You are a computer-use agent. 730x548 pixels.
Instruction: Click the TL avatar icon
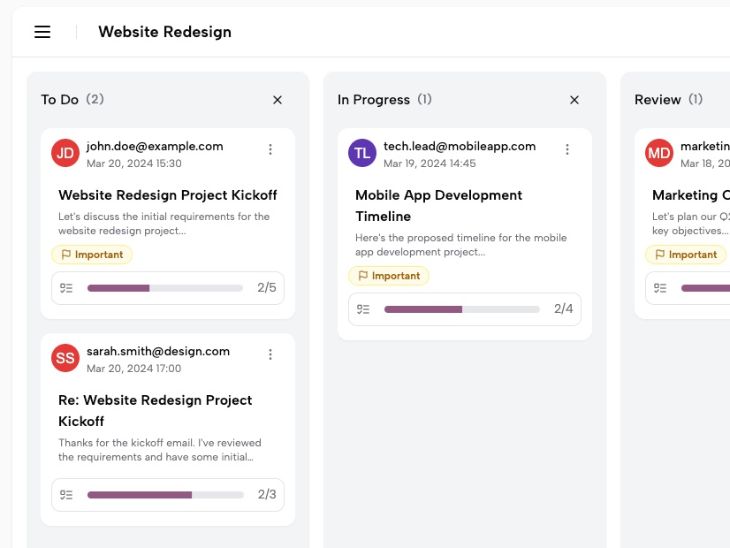click(x=362, y=153)
